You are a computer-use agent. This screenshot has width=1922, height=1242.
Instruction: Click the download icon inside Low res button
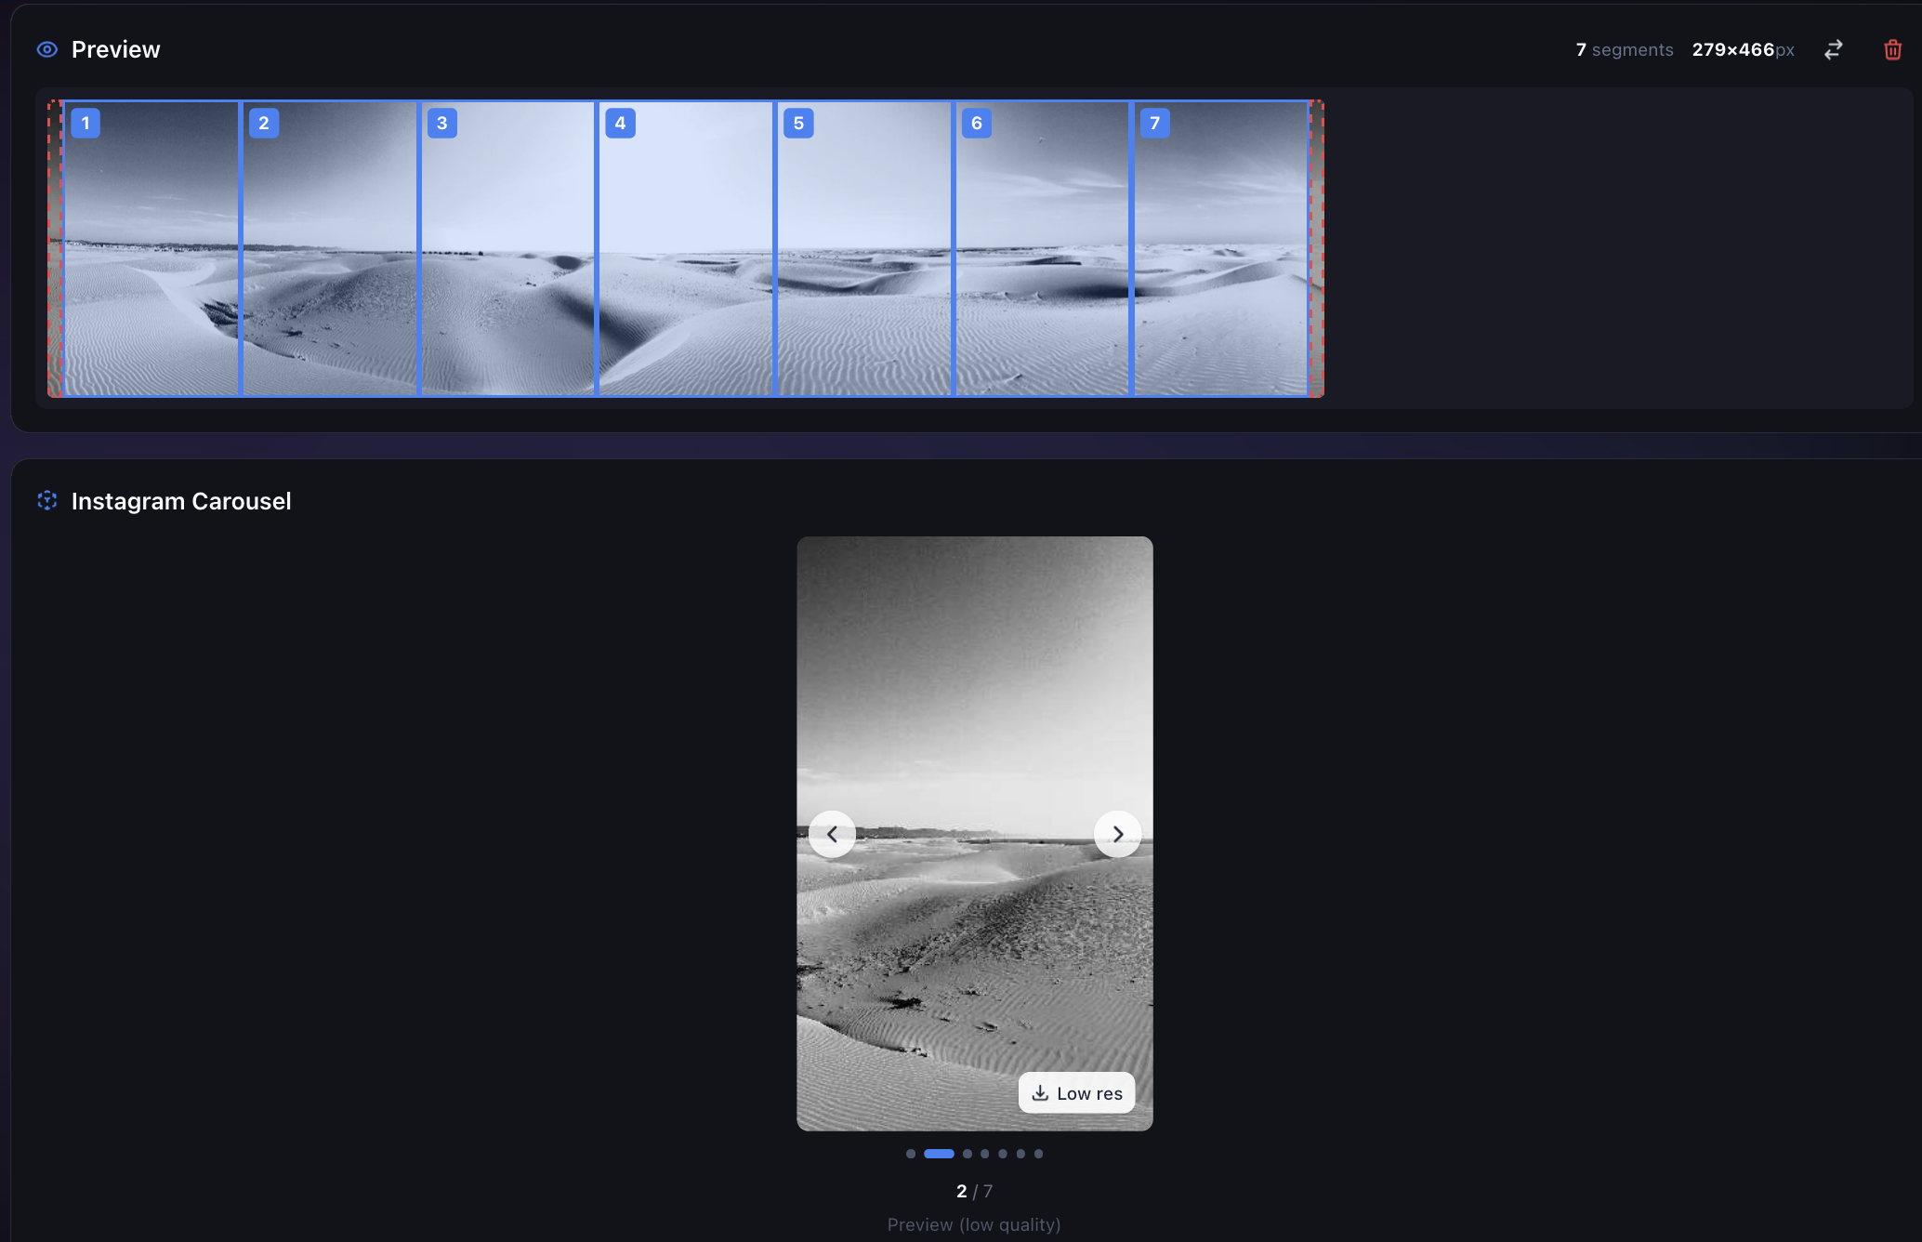coord(1041,1092)
